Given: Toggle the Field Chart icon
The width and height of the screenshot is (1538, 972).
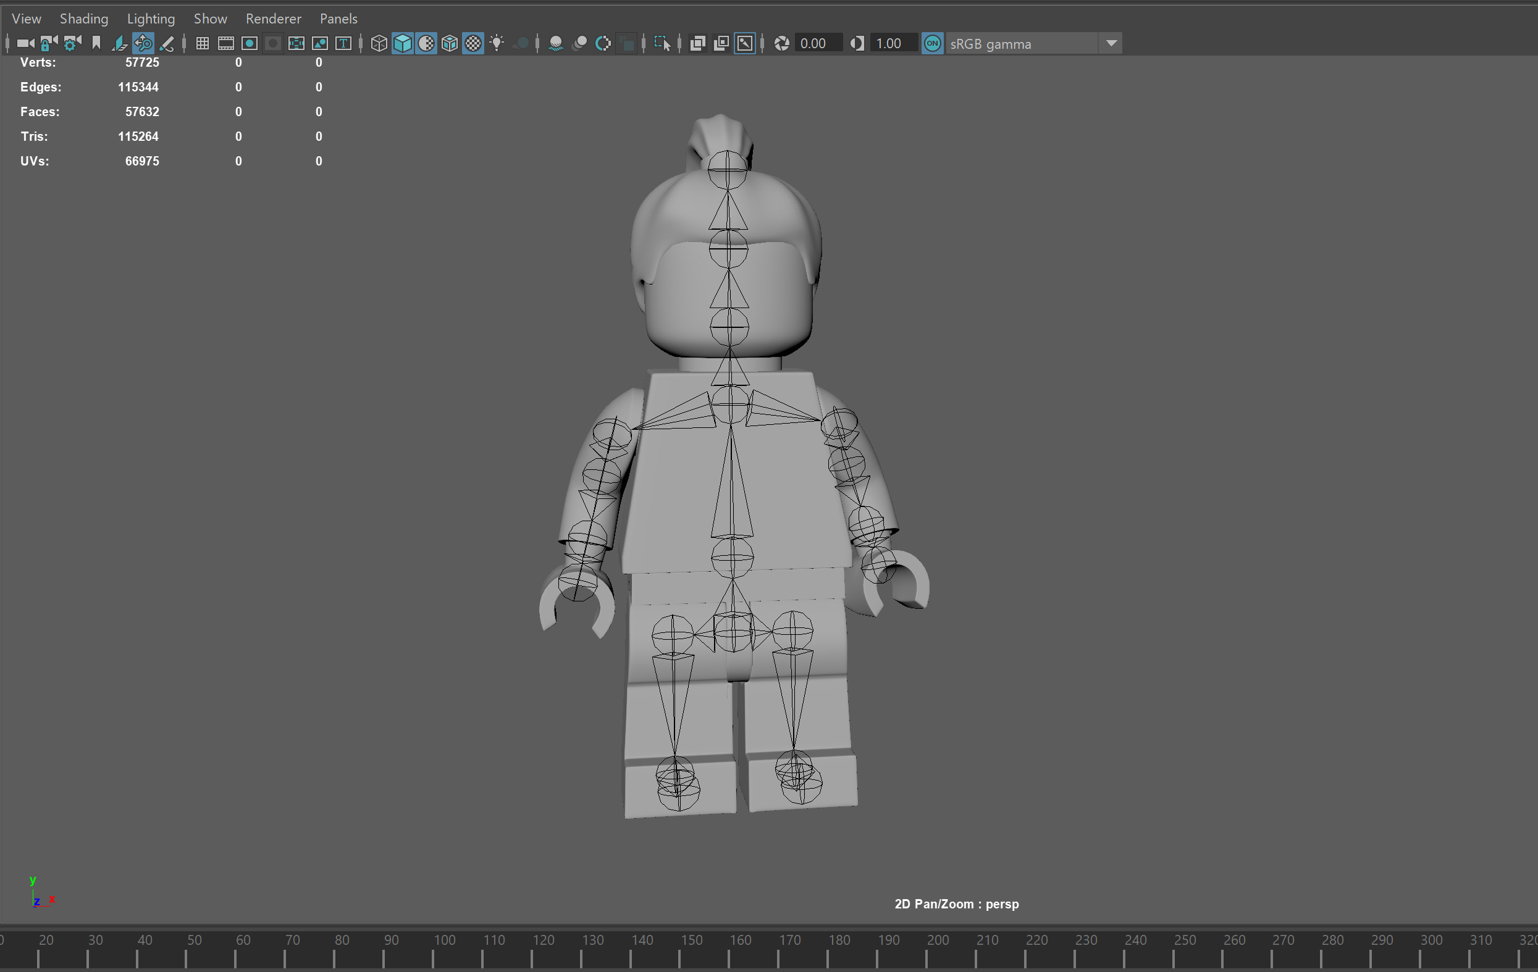Looking at the screenshot, I should pos(296,43).
